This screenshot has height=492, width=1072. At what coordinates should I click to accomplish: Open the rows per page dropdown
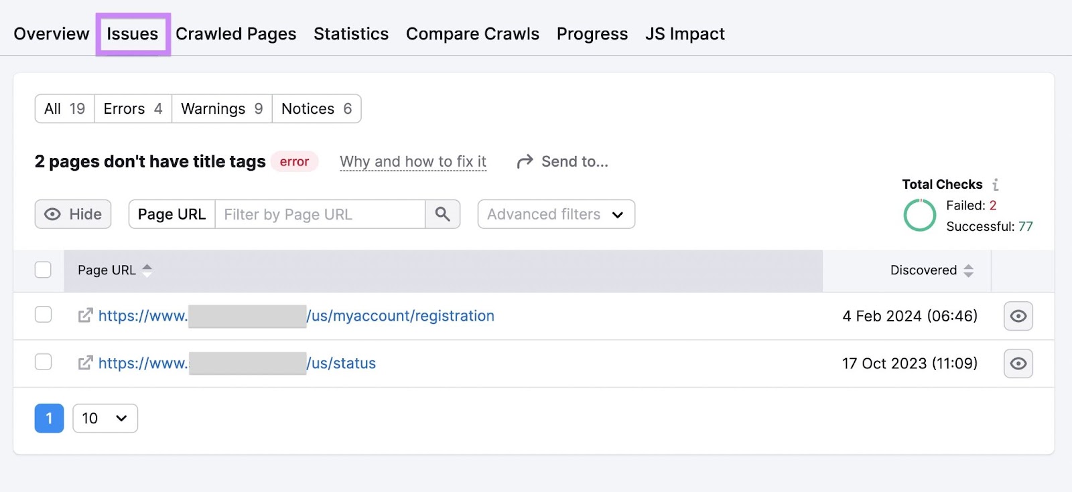(105, 418)
